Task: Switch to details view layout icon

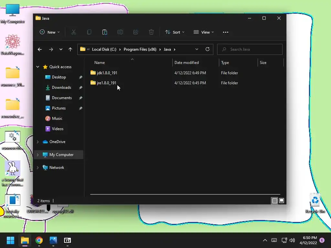Action: click(x=274, y=201)
